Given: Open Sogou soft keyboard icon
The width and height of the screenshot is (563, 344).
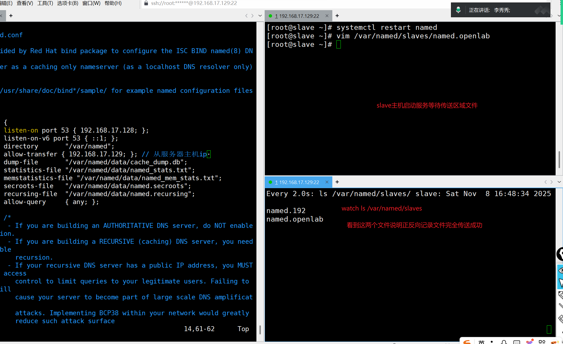Looking at the screenshot, I should coord(517,342).
